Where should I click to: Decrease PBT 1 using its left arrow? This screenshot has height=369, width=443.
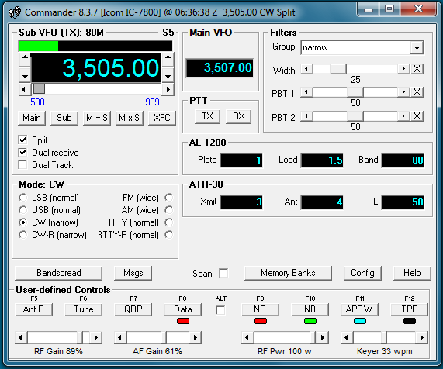coord(306,92)
